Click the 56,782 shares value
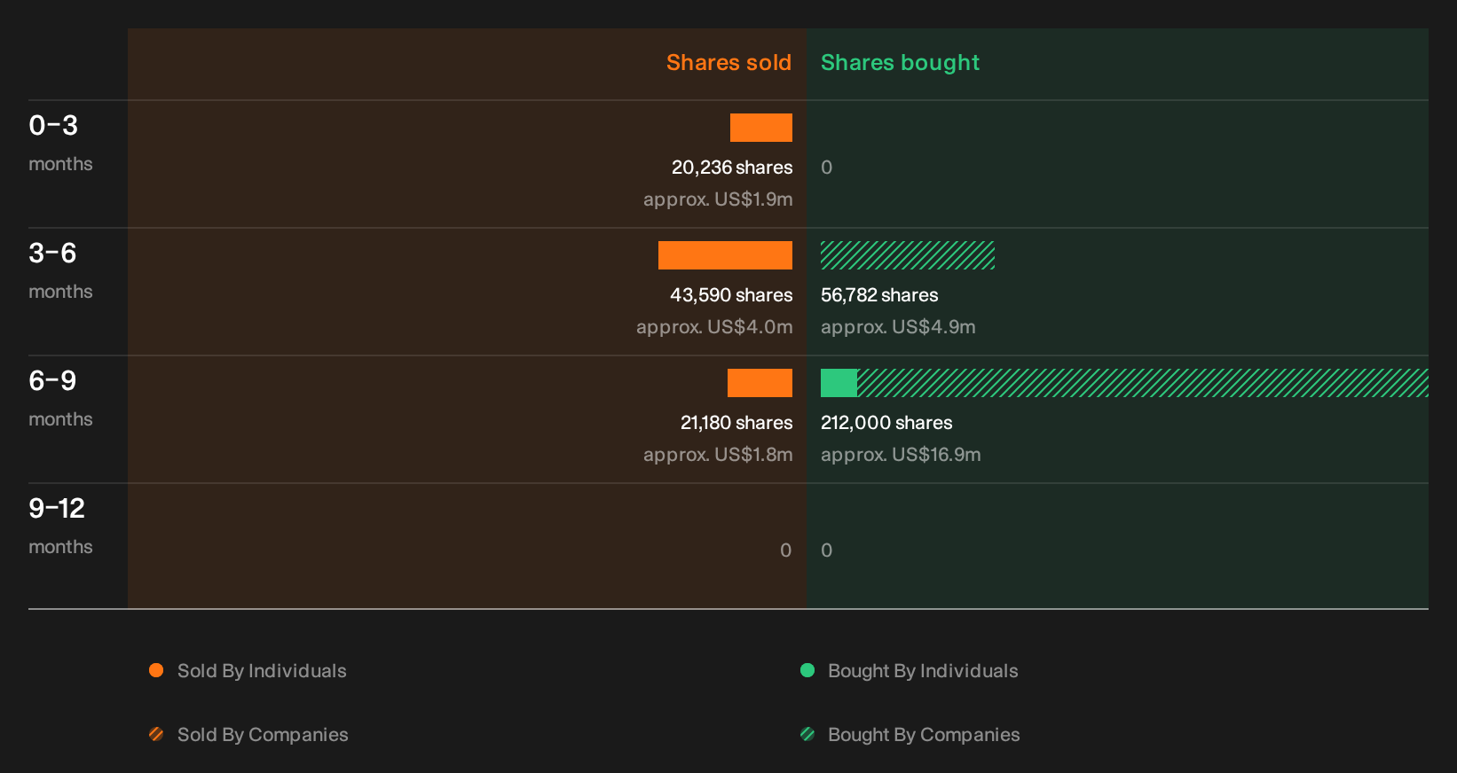This screenshot has width=1457, height=773. 879,295
